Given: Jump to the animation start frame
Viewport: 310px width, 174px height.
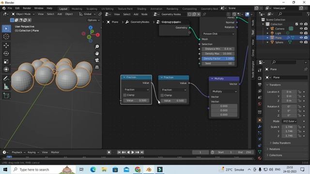Looking at the screenshot, I should pos(119,152).
